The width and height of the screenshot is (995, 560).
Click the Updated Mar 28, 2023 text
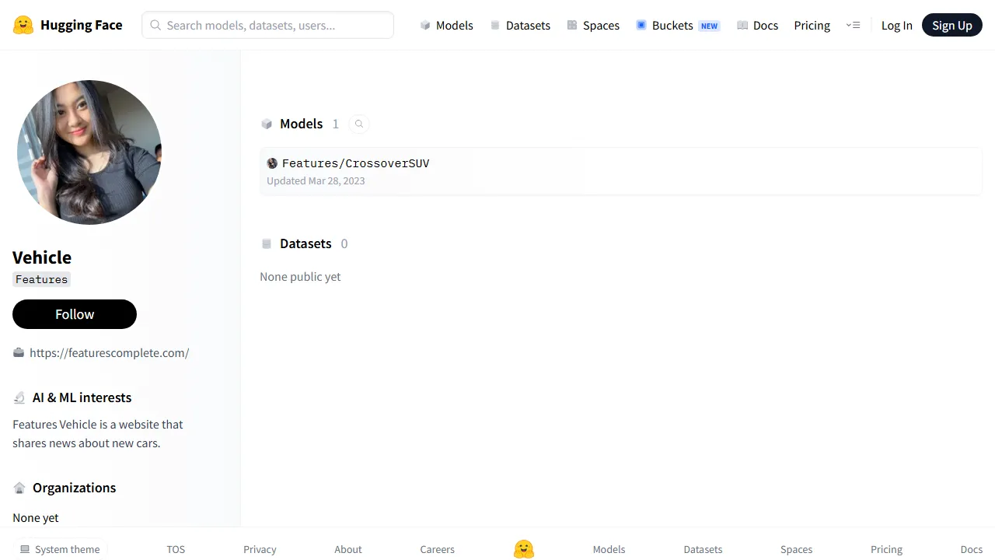(316, 180)
